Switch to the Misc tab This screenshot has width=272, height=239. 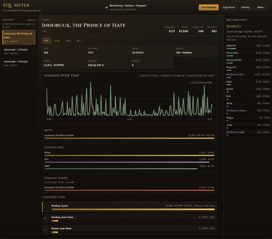pos(79,41)
